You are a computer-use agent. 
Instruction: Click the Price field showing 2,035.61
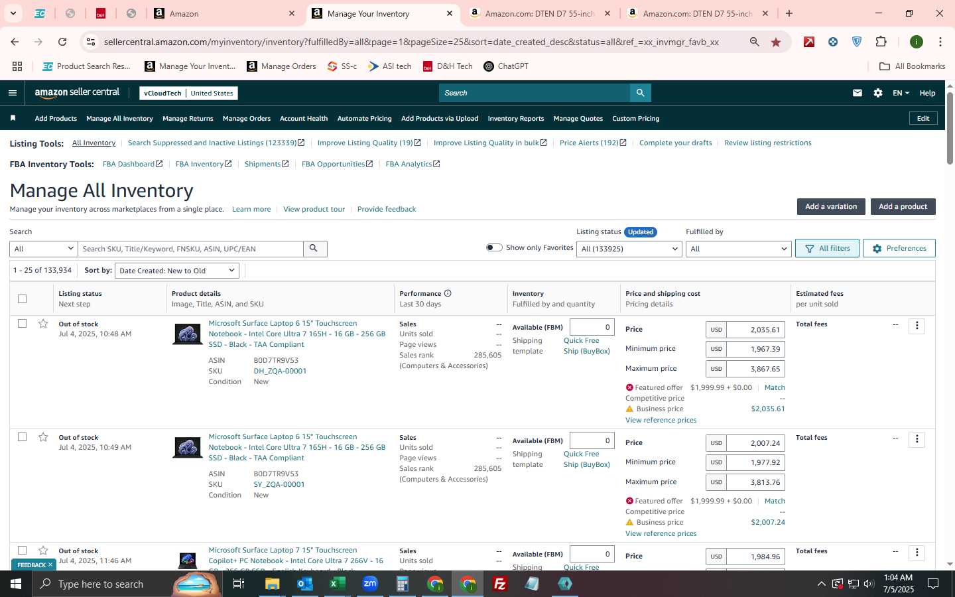[x=755, y=330]
